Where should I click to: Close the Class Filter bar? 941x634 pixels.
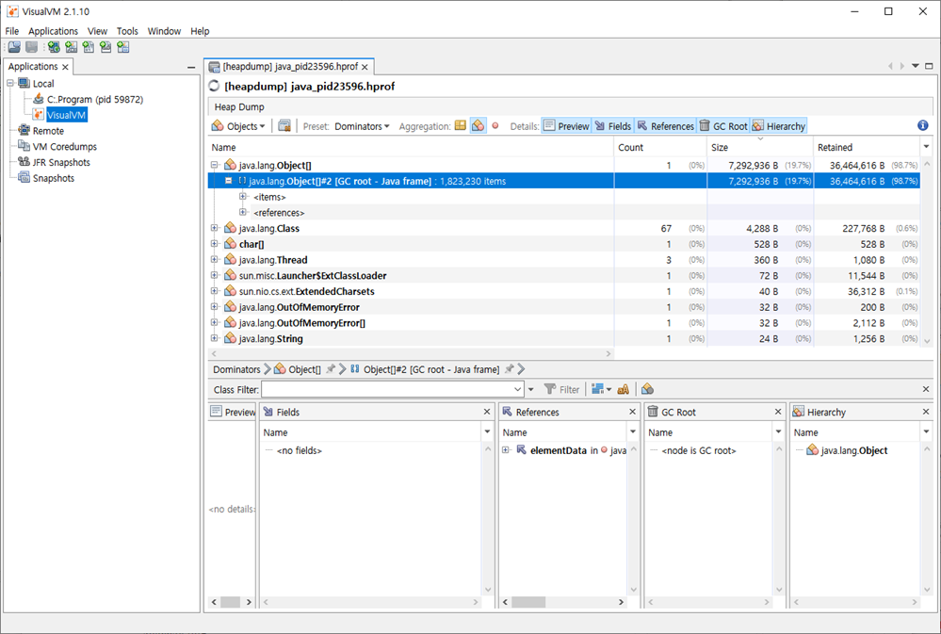(x=926, y=389)
